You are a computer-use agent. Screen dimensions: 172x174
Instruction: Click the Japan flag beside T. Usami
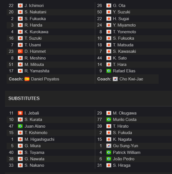(20, 45)
